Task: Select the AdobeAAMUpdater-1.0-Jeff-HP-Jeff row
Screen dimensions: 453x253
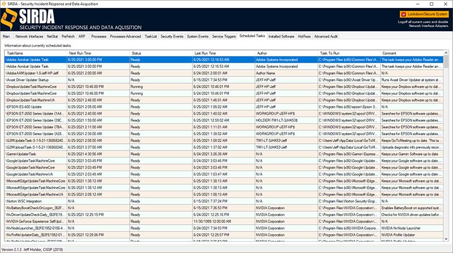Action: [224, 73]
